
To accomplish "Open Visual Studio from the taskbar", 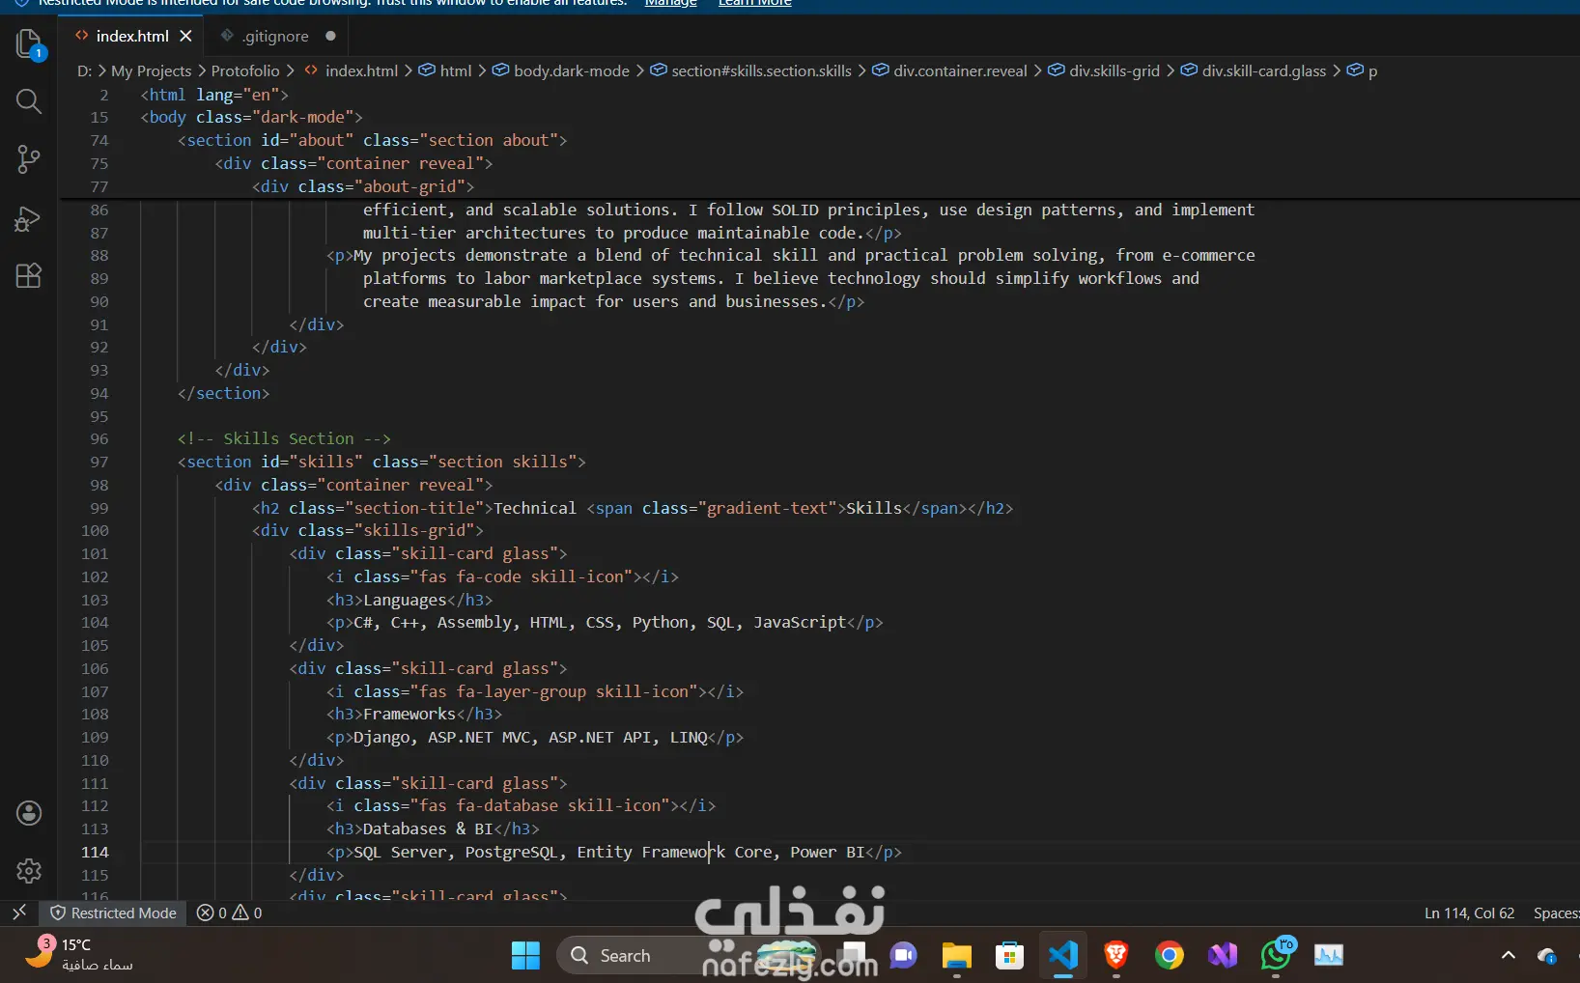I will (x=1222, y=955).
